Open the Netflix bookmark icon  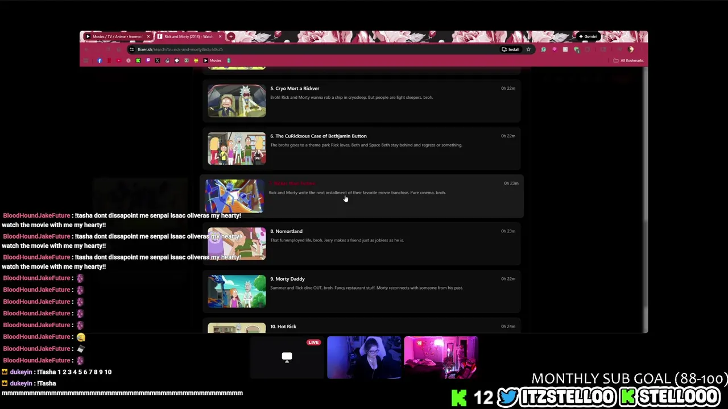point(109,60)
